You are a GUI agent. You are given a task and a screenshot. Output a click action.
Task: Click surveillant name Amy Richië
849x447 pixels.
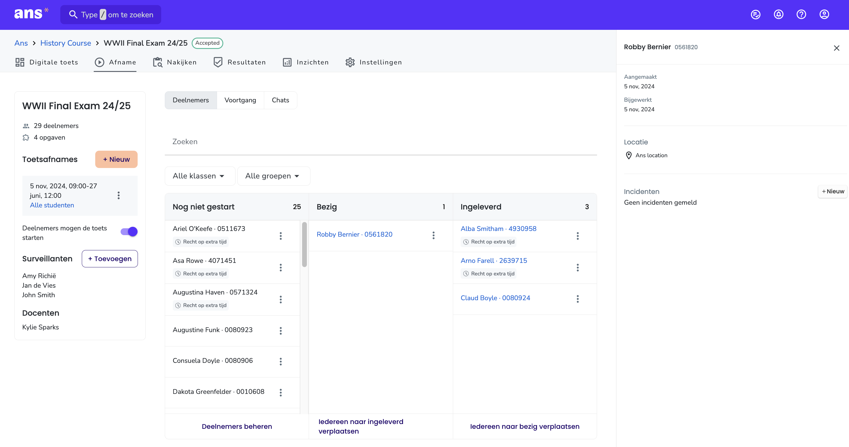39,276
